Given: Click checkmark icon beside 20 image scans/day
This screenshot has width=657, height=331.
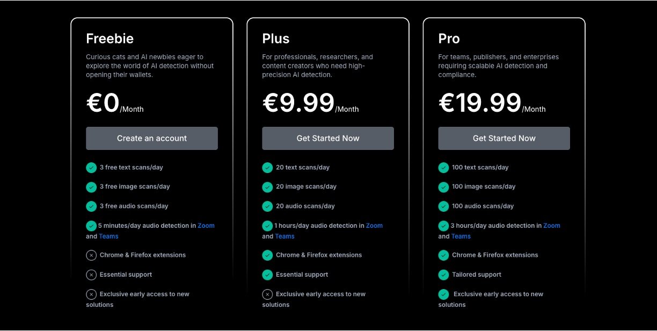Looking at the screenshot, I should [267, 187].
